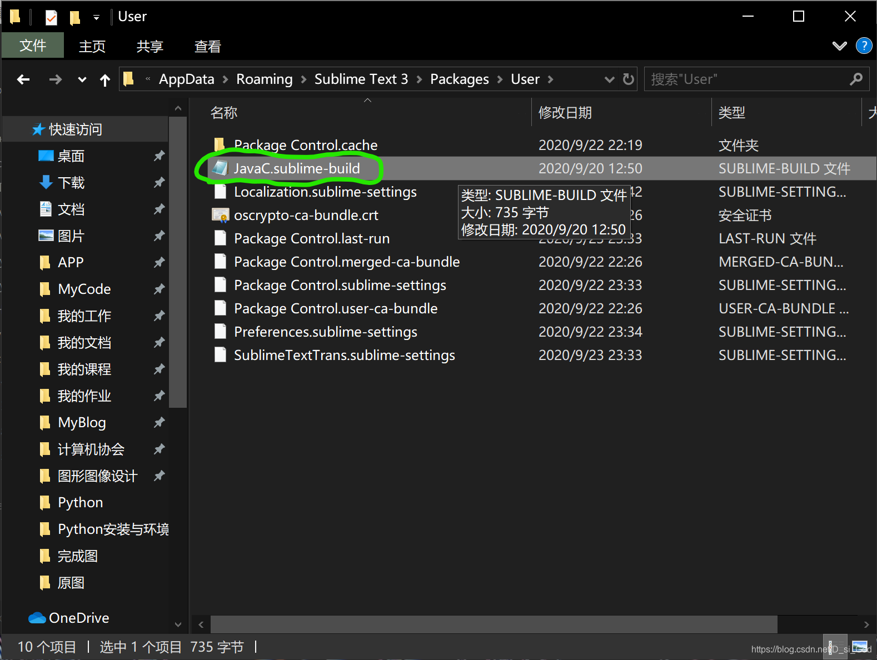This screenshot has height=660, width=877.
Task: Expand the chevron after User in breadcrumb
Action: click(x=551, y=79)
